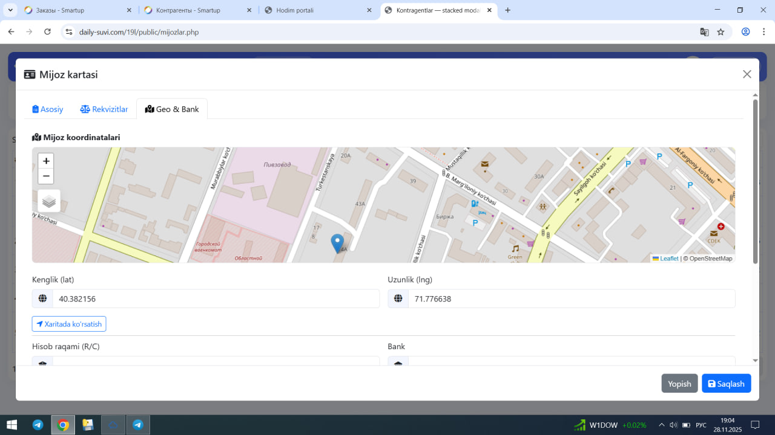Bookmark this page with star icon
Viewport: 775px width, 435px height.
[721, 32]
